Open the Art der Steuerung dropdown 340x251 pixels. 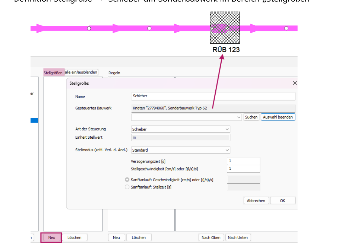181,129
